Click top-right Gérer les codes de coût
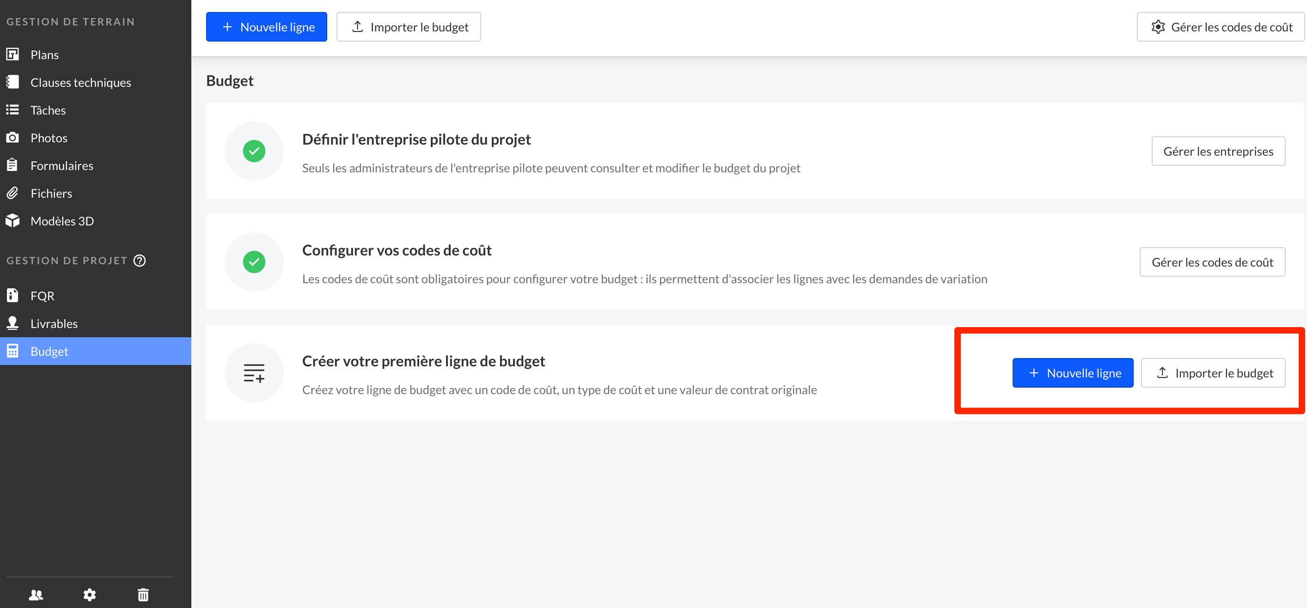The height and width of the screenshot is (608, 1307). (x=1221, y=27)
